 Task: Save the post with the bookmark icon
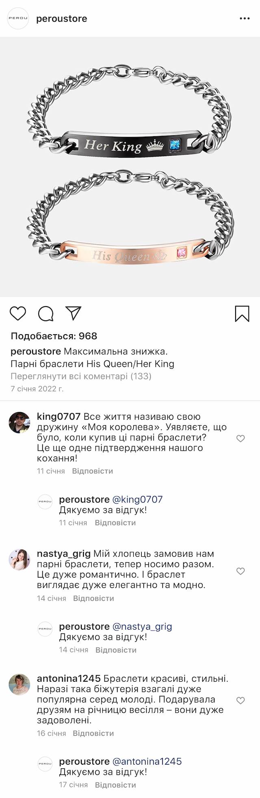[242, 314]
